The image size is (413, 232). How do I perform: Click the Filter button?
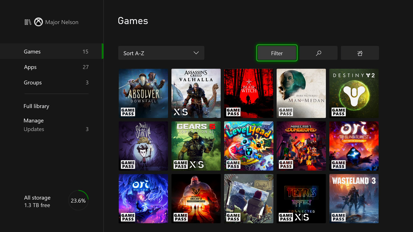[277, 53]
